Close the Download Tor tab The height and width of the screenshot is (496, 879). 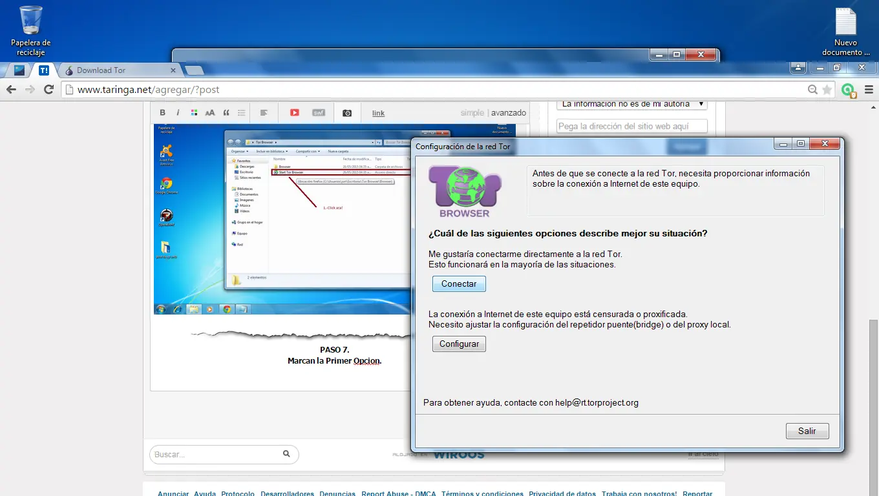click(173, 70)
